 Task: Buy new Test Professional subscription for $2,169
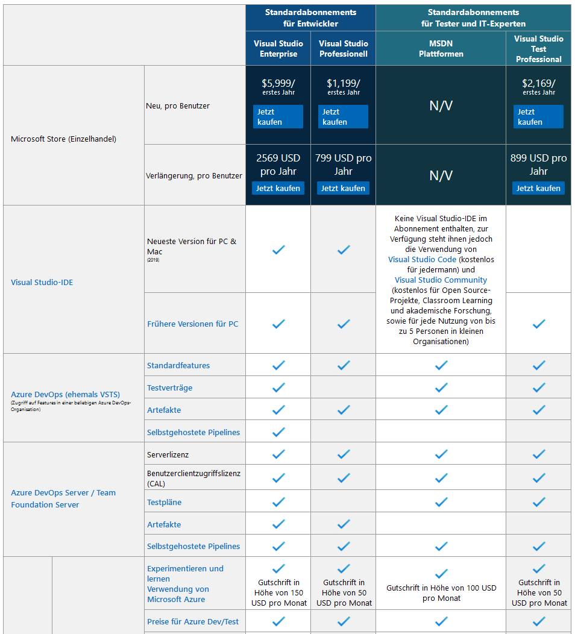click(538, 117)
